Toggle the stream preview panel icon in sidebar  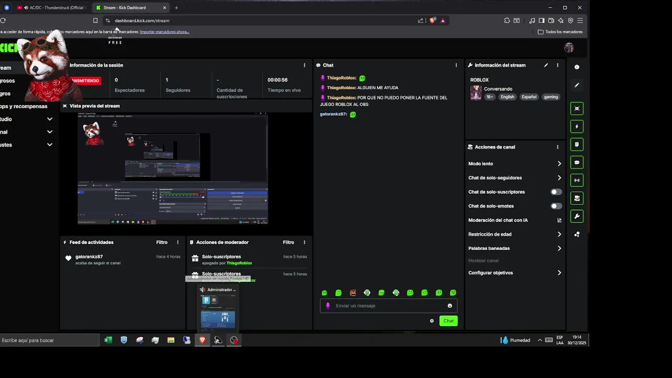pyautogui.click(x=576, y=109)
